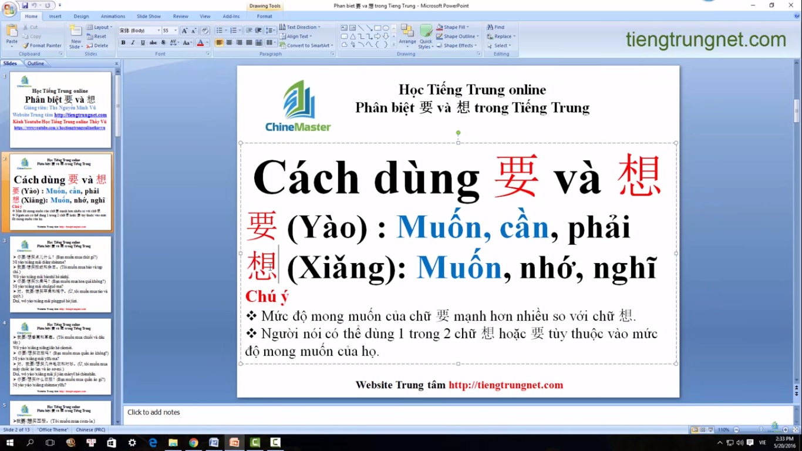The height and width of the screenshot is (451, 802).
Task: Click the Reset slide button
Action: [x=97, y=36]
